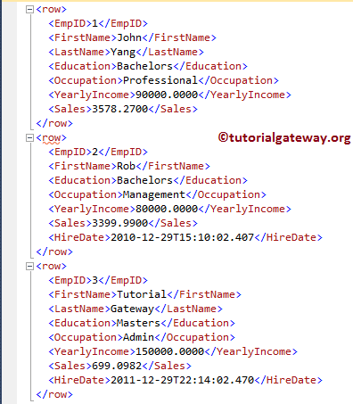Click the Occupation value Management
353x404 pixels.
tap(154, 194)
